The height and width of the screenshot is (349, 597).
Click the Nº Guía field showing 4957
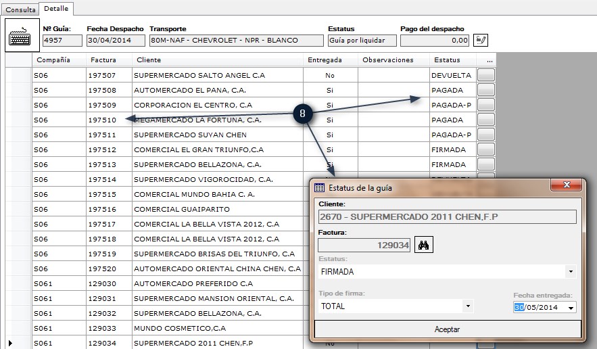pos(62,41)
